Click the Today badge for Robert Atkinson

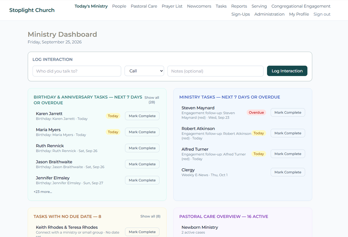pyautogui.click(x=258, y=133)
